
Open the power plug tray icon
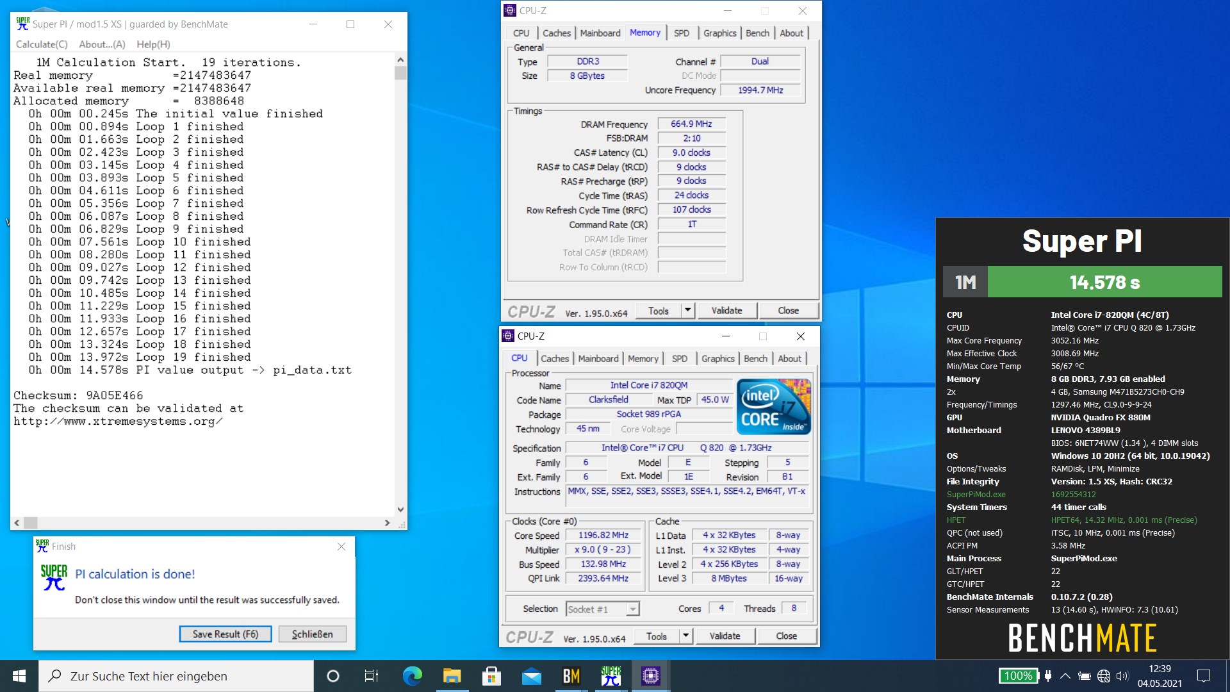(x=1048, y=676)
